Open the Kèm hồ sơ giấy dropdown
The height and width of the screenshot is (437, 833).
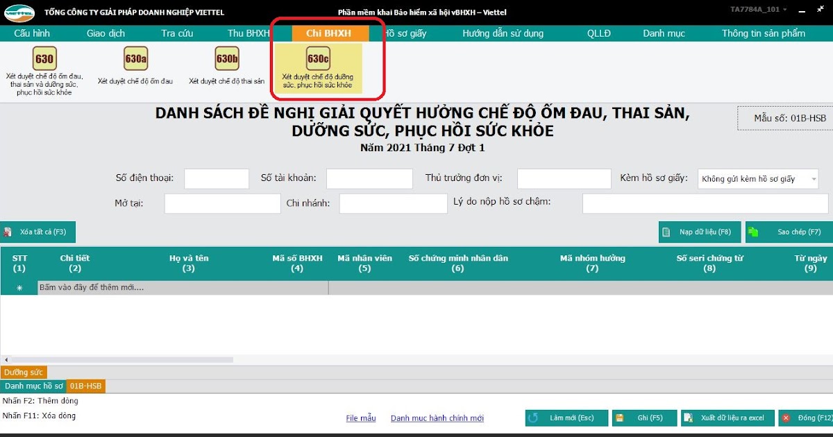point(815,178)
